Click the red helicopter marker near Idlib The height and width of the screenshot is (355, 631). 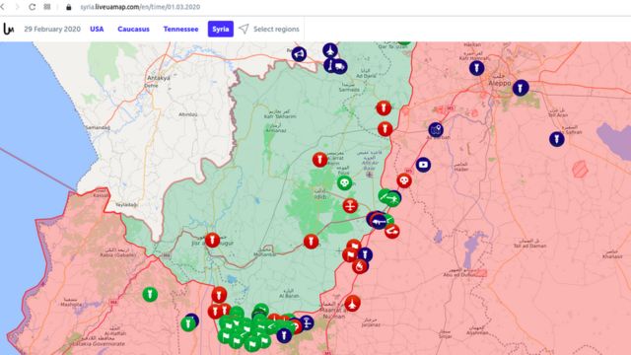350,206
